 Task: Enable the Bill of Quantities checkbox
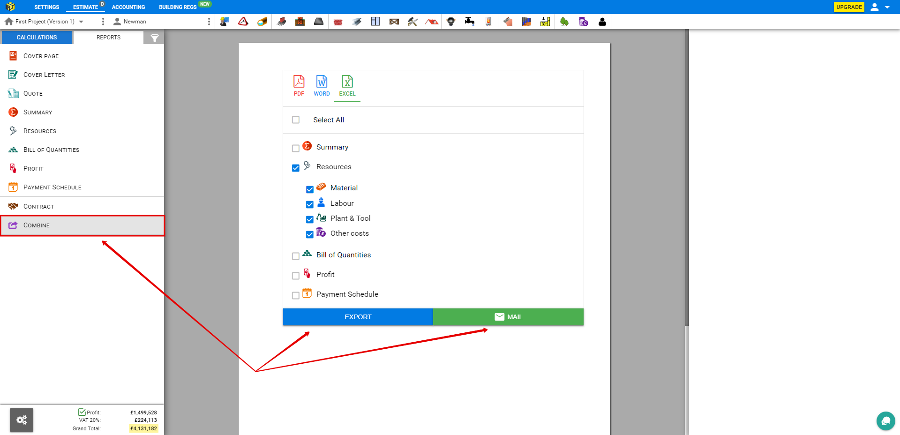[x=296, y=256]
